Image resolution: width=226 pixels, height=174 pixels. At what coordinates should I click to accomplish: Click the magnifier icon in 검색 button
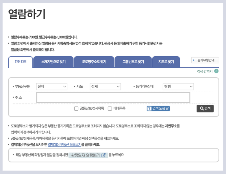click(202, 108)
